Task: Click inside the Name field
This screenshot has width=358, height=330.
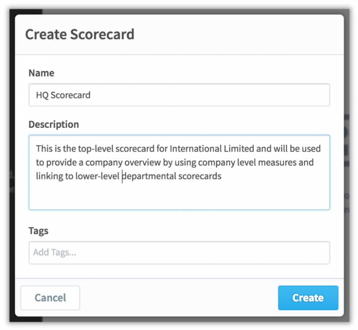Action: tap(179, 95)
